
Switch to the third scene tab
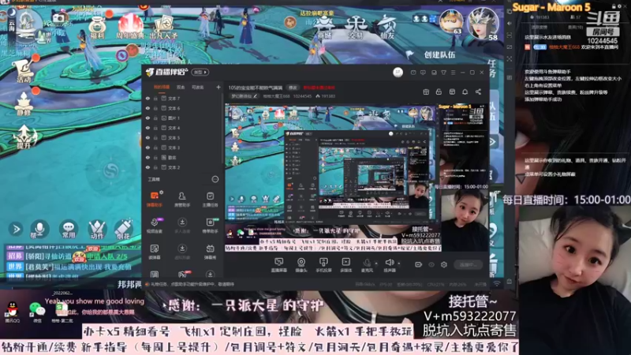[198, 87]
